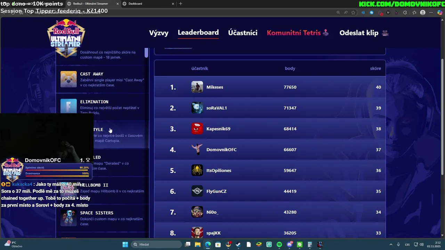Open browser settings and more menu

[x=431, y=12]
